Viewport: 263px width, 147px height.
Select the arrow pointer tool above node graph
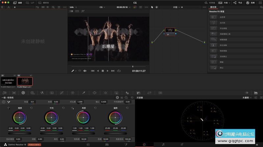(x=152, y=7)
